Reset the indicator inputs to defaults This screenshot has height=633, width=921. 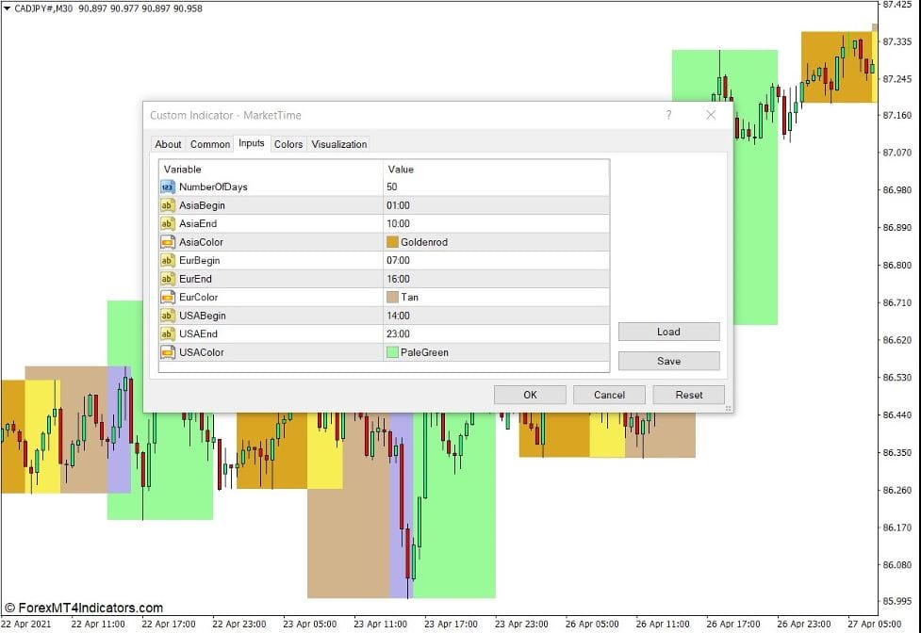pyautogui.click(x=688, y=395)
